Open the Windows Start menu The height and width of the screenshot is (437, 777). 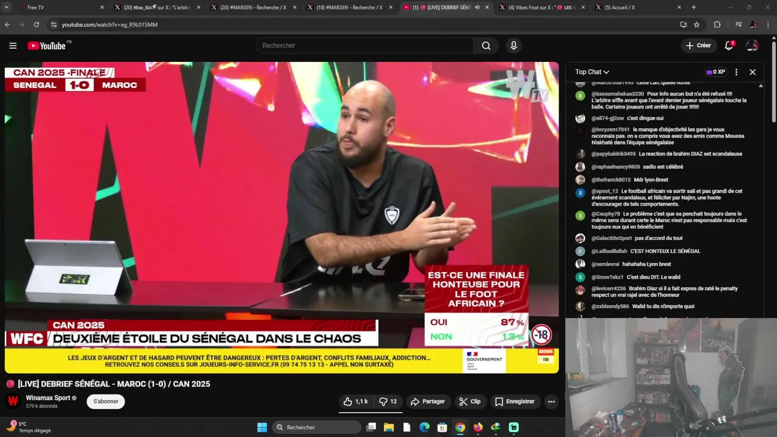(262, 427)
